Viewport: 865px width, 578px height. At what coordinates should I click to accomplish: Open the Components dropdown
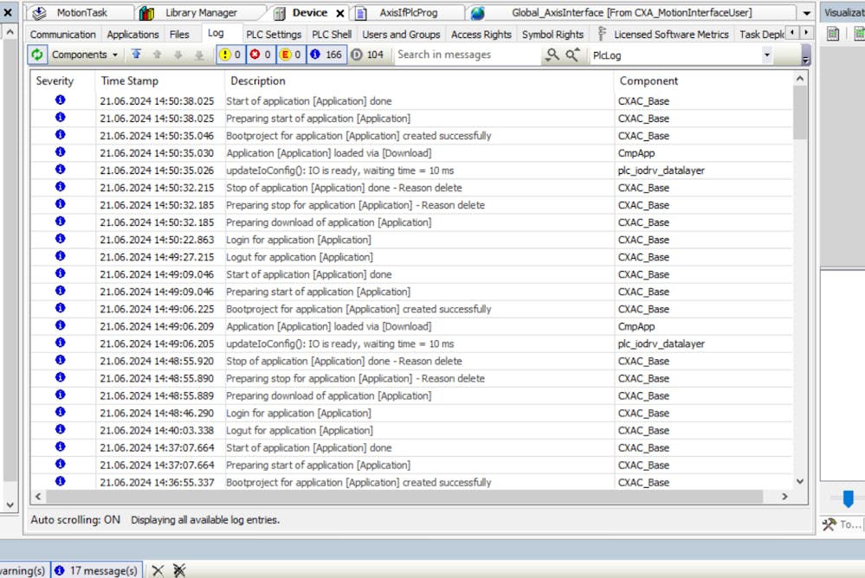(85, 55)
